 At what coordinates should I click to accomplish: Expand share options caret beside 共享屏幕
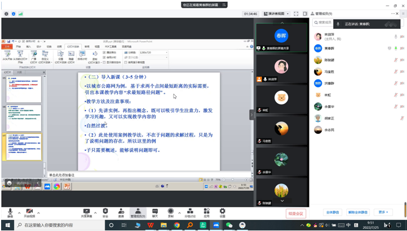pos(95,213)
